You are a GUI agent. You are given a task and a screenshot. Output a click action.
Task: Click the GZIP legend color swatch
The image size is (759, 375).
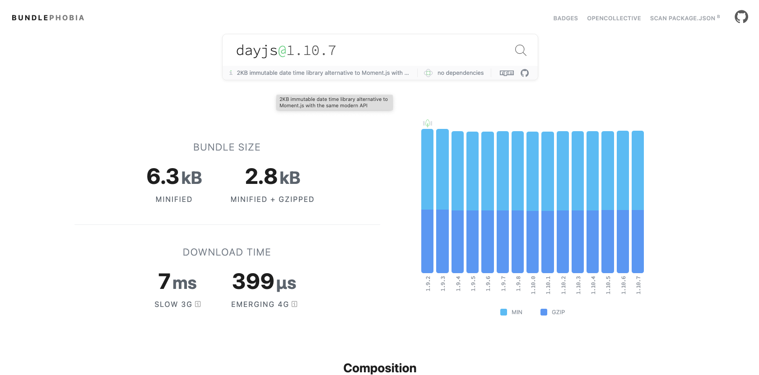point(544,312)
